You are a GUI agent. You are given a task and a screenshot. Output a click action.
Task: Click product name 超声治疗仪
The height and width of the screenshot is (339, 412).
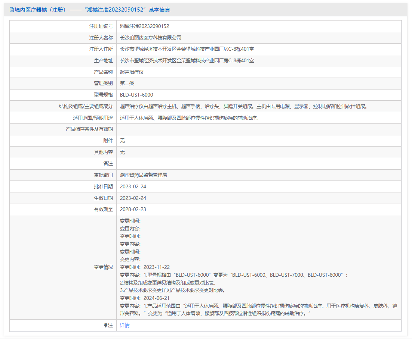click(x=132, y=72)
